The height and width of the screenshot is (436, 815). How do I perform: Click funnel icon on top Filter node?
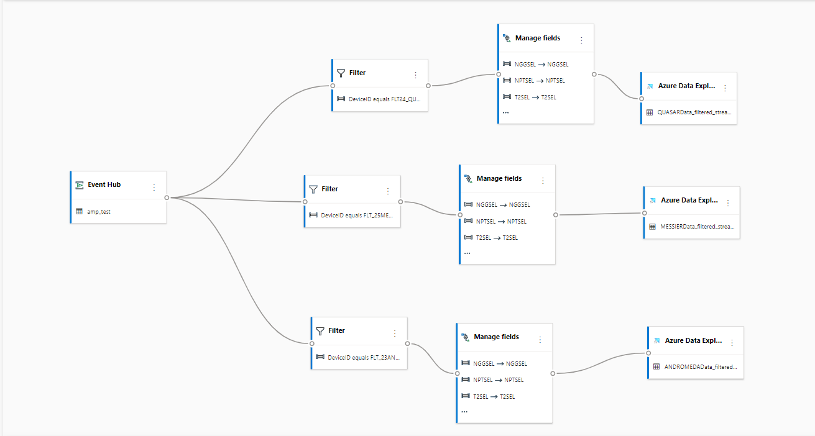tap(341, 73)
